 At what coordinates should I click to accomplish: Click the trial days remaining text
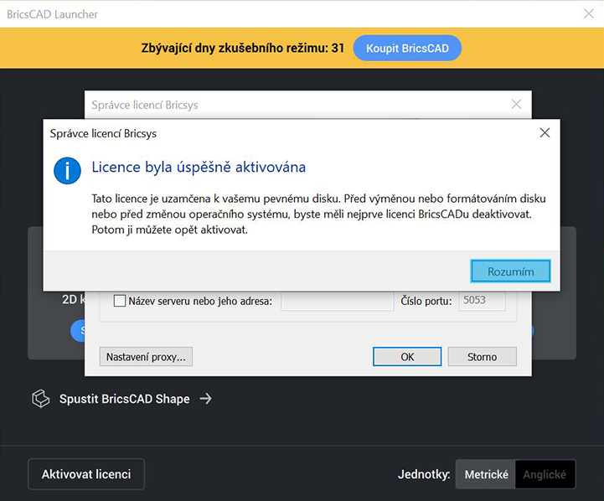tap(243, 48)
